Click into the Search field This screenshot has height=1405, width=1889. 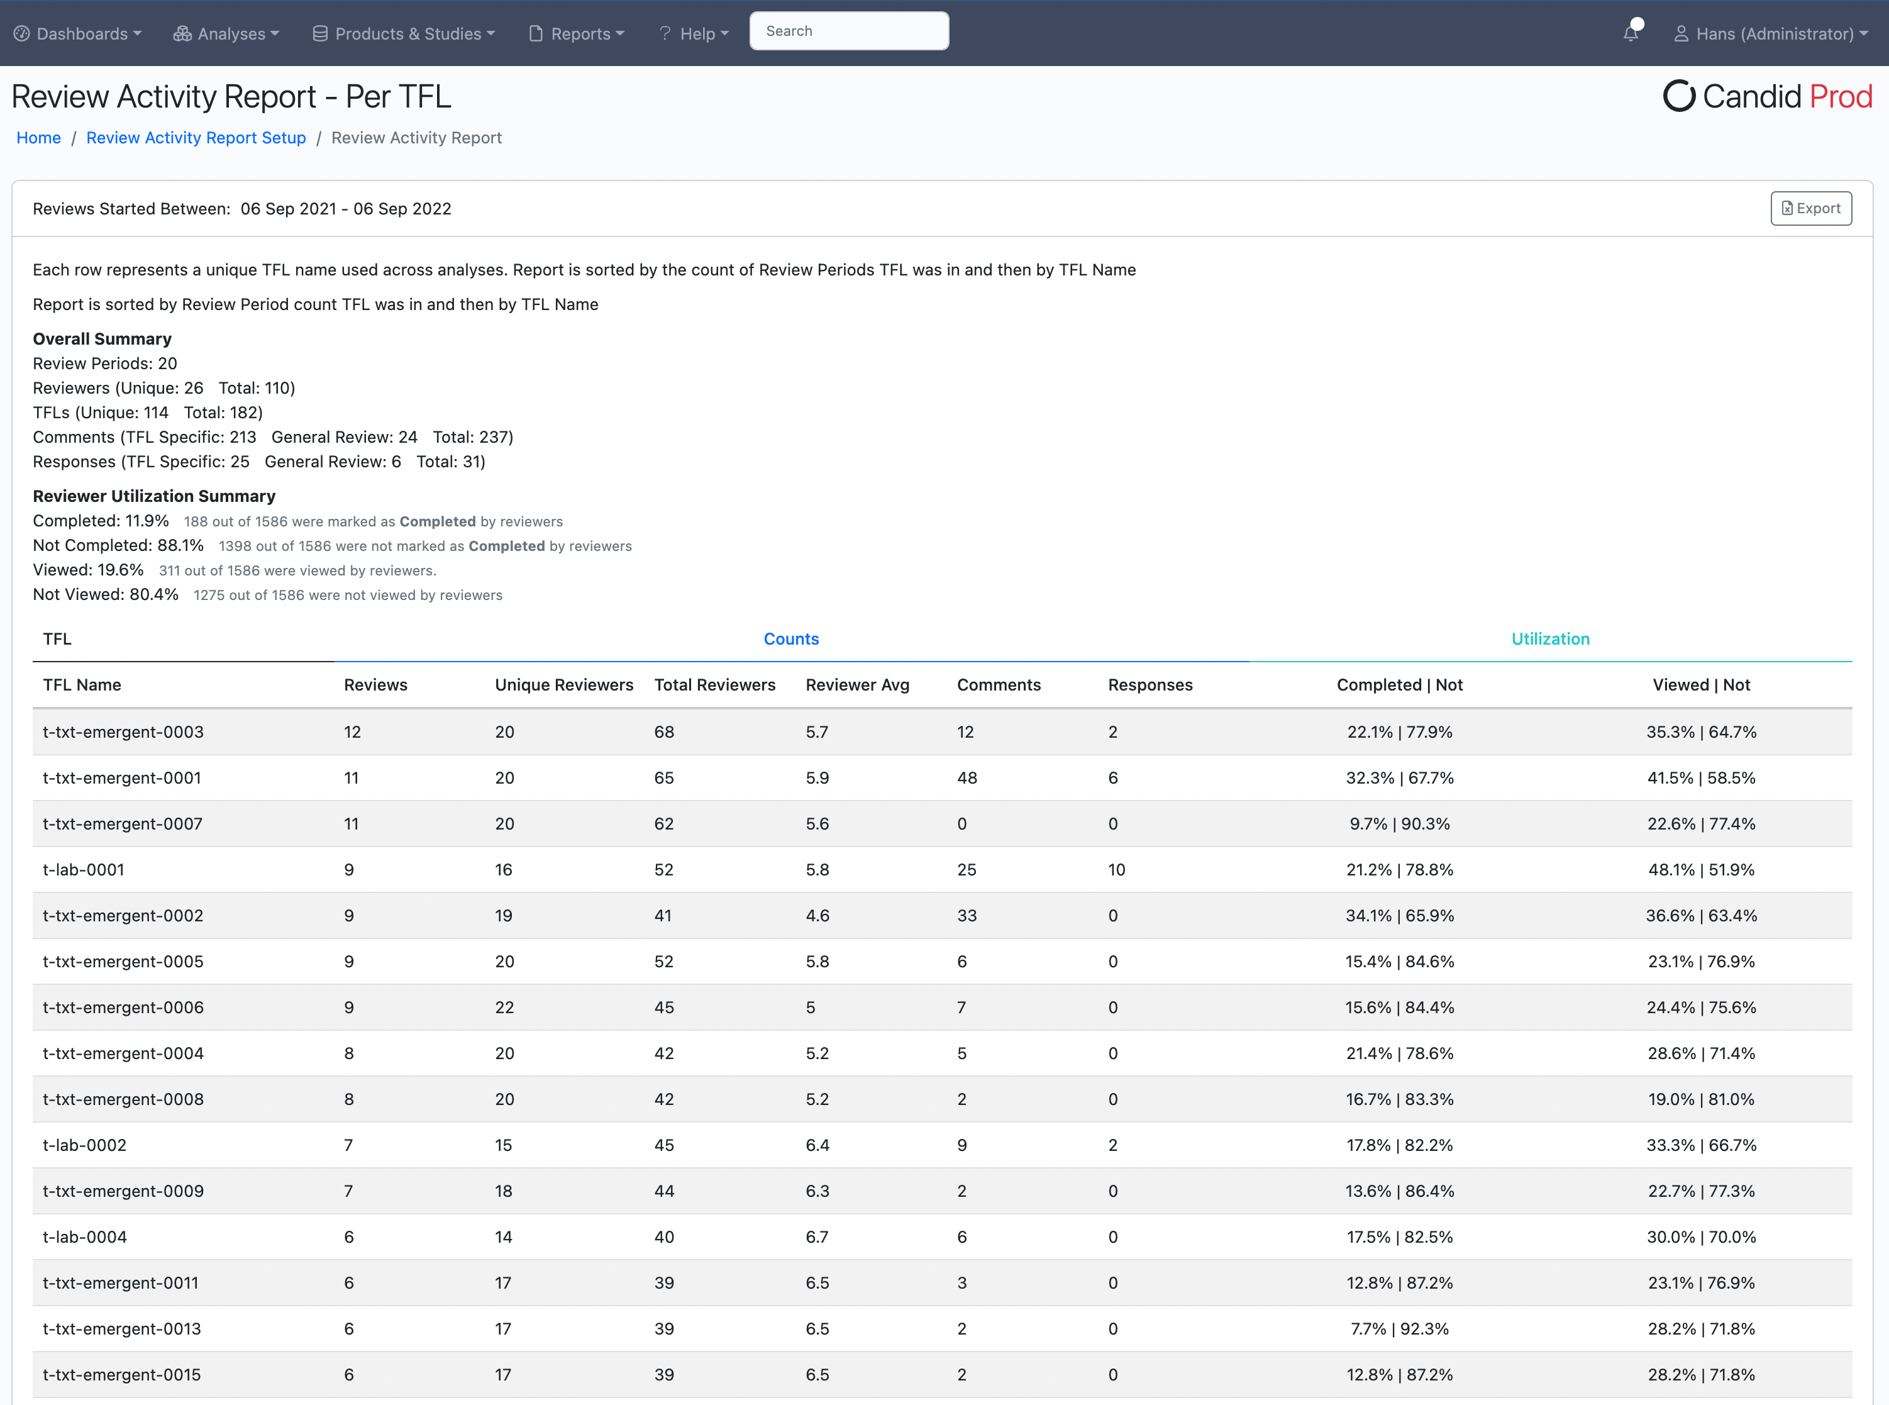tap(848, 31)
